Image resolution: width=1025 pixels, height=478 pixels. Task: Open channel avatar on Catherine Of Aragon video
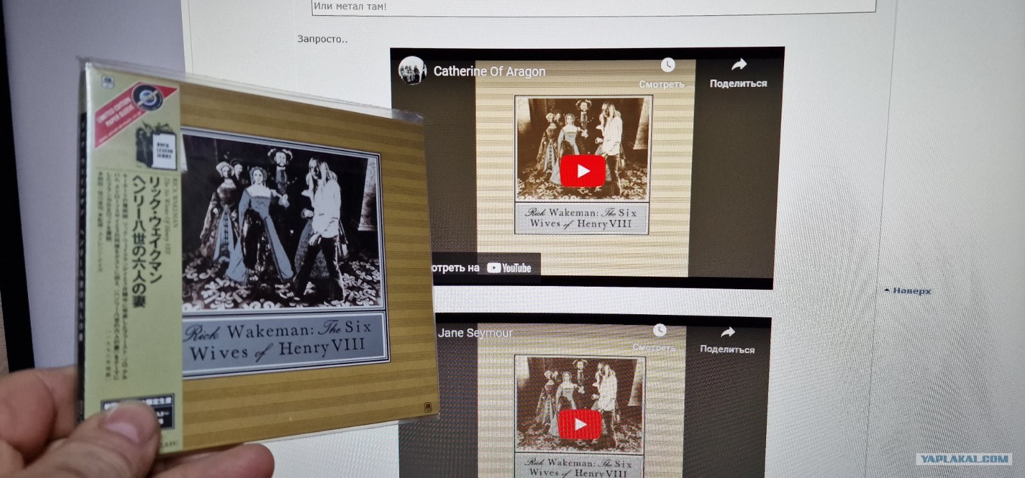click(413, 70)
